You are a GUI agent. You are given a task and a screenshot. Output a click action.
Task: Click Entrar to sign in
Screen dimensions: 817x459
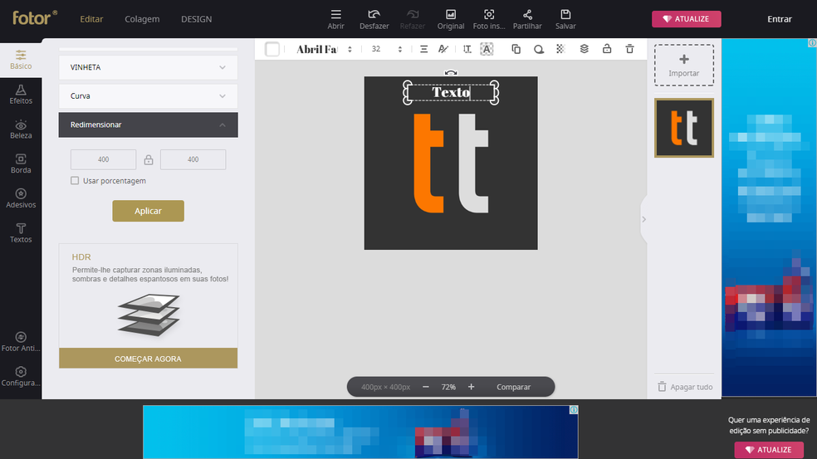pyautogui.click(x=779, y=19)
